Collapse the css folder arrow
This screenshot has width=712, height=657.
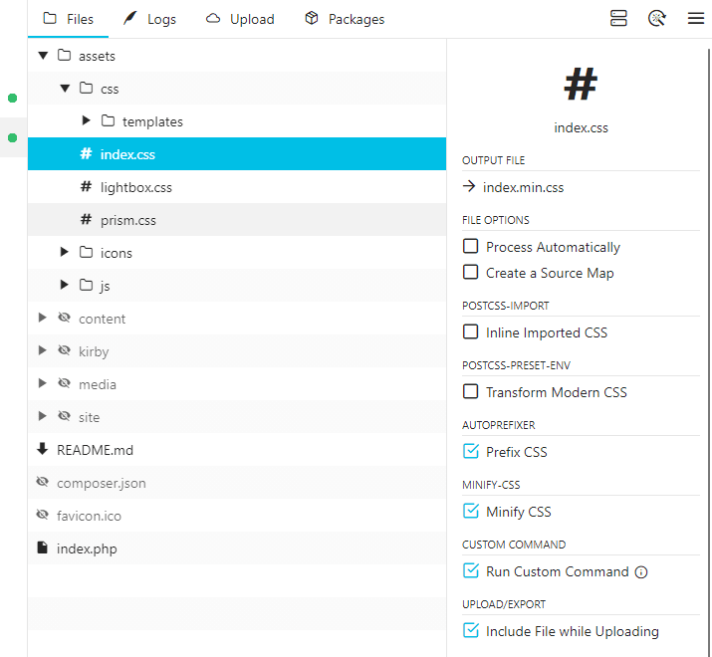point(65,88)
